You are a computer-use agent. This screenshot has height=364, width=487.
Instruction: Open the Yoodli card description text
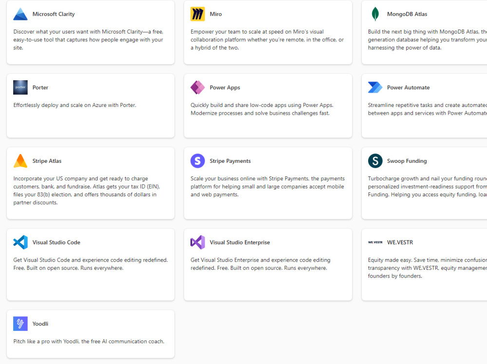(x=89, y=341)
